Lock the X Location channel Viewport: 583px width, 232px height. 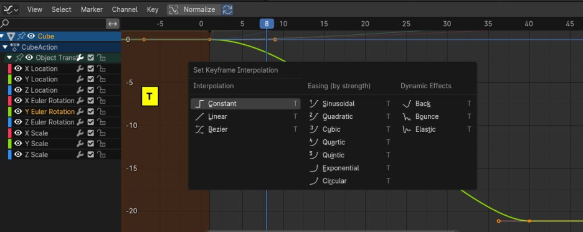pyautogui.click(x=101, y=68)
